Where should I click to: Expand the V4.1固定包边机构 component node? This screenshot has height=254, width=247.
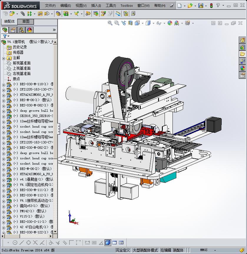tap(4, 185)
